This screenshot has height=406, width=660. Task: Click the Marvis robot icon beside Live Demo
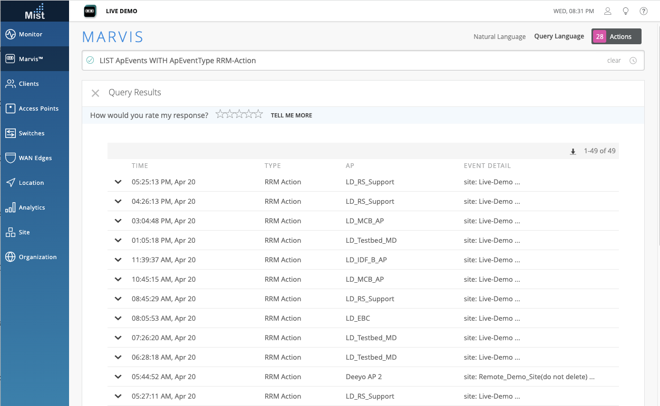pyautogui.click(x=90, y=11)
